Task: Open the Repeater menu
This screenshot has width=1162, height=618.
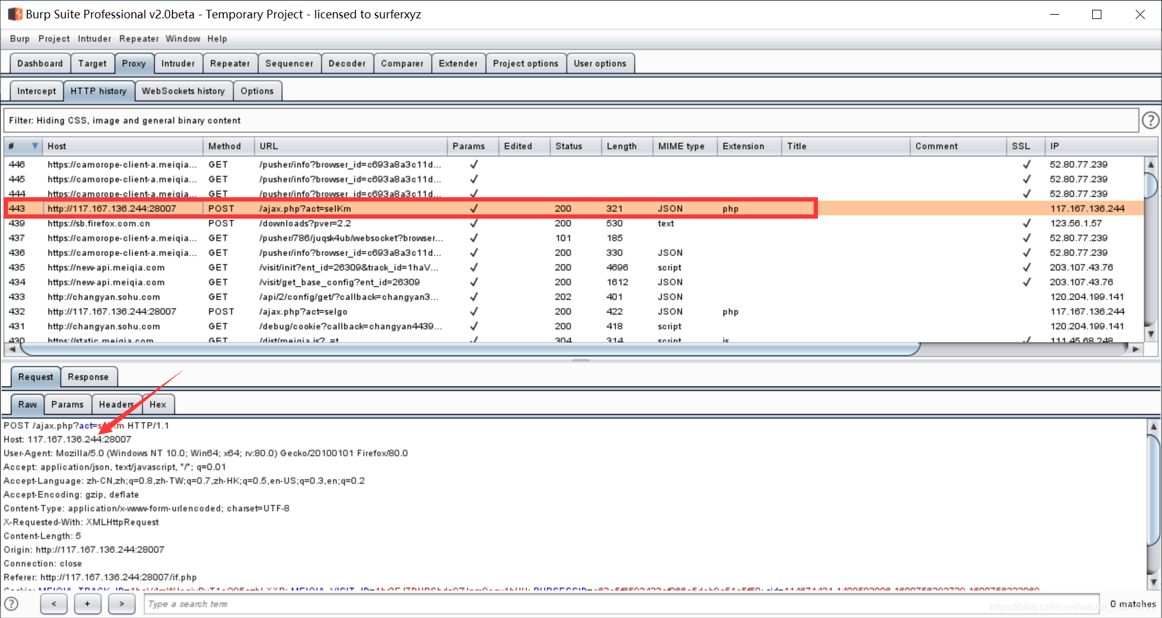Action: (x=139, y=39)
